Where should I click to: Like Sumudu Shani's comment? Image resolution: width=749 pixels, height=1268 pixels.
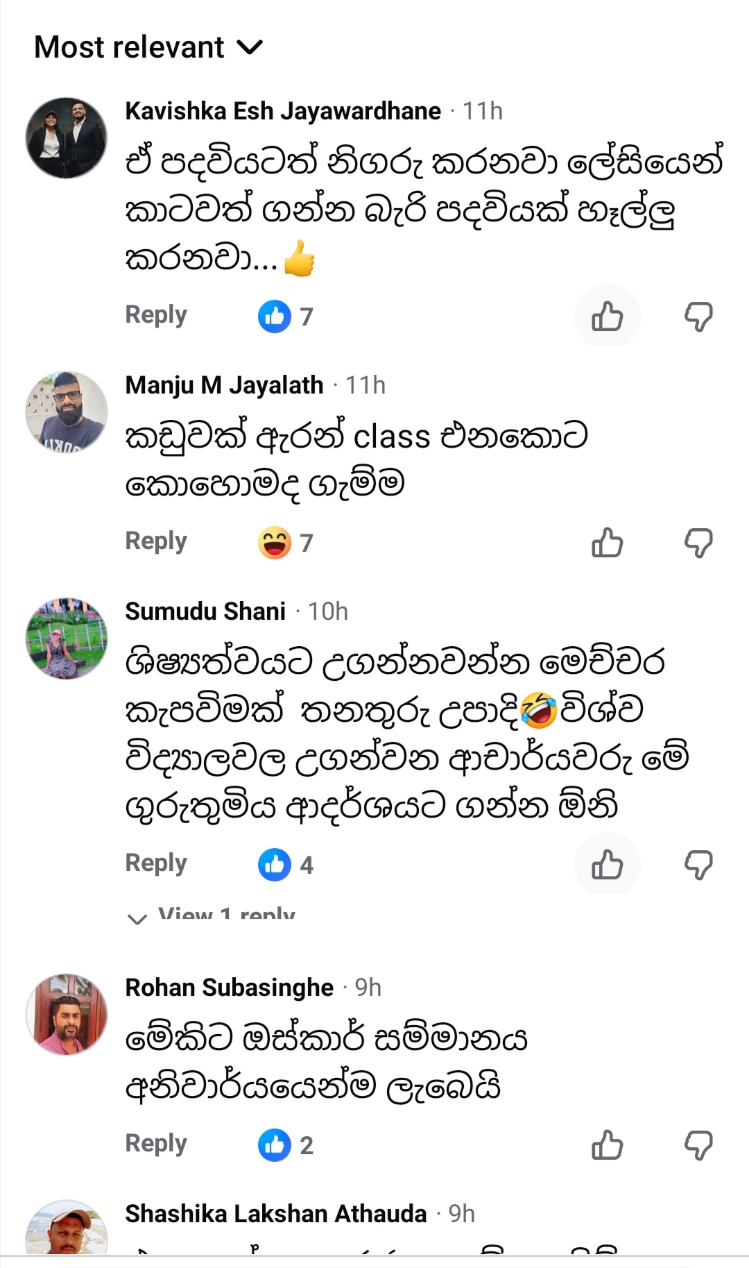607,865
